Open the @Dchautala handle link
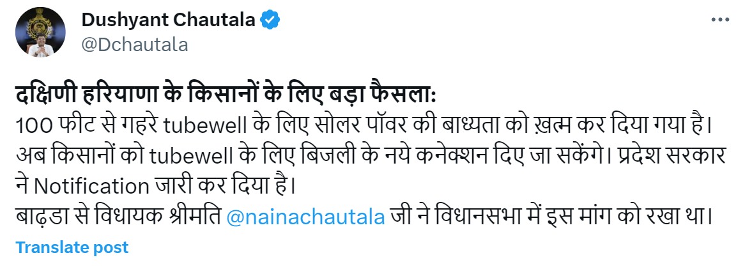The image size is (745, 269). click(x=134, y=44)
